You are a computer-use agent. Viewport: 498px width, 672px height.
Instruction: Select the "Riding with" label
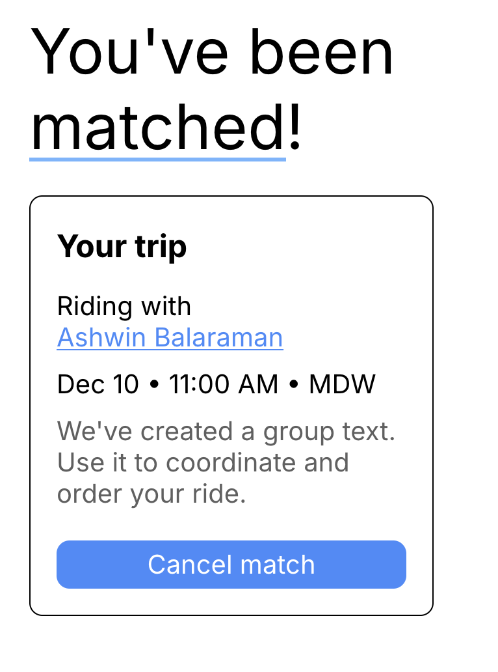click(124, 306)
